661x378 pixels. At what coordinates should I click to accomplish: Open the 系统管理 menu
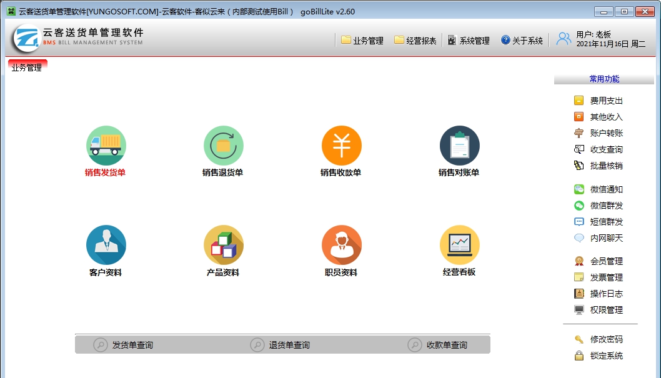click(469, 41)
